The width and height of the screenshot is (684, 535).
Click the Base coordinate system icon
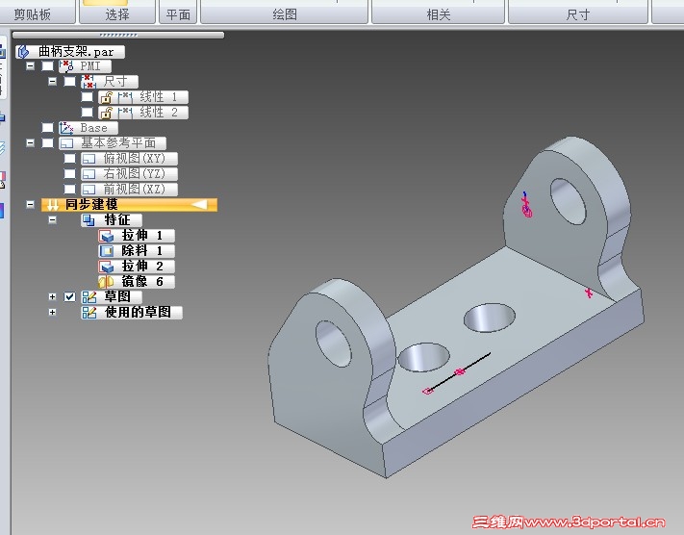[66, 128]
